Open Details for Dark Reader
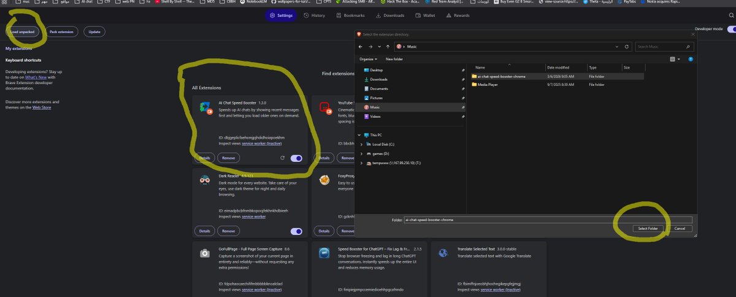The image size is (736, 297). [204, 231]
